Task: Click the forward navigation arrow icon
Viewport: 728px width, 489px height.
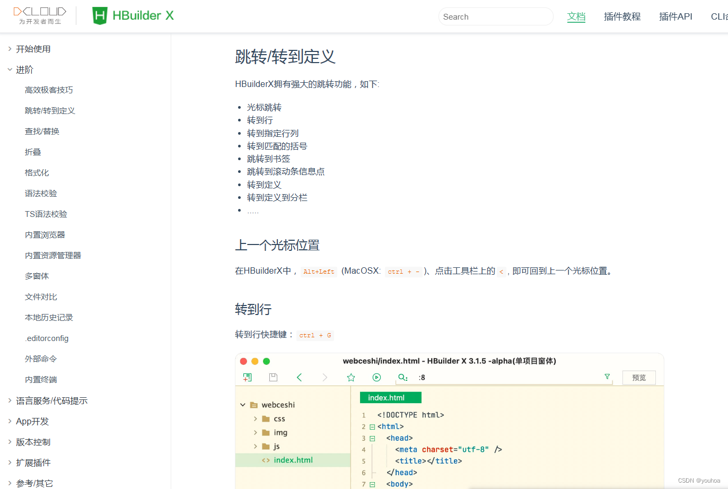Action: (325, 377)
